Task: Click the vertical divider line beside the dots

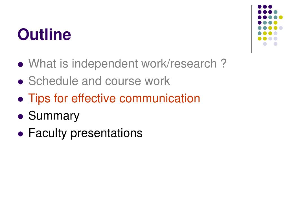Action: (251, 29)
